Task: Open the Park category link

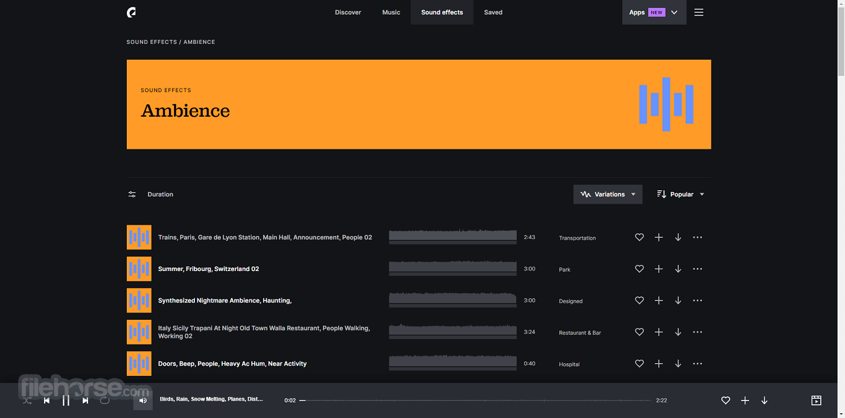Action: click(564, 269)
